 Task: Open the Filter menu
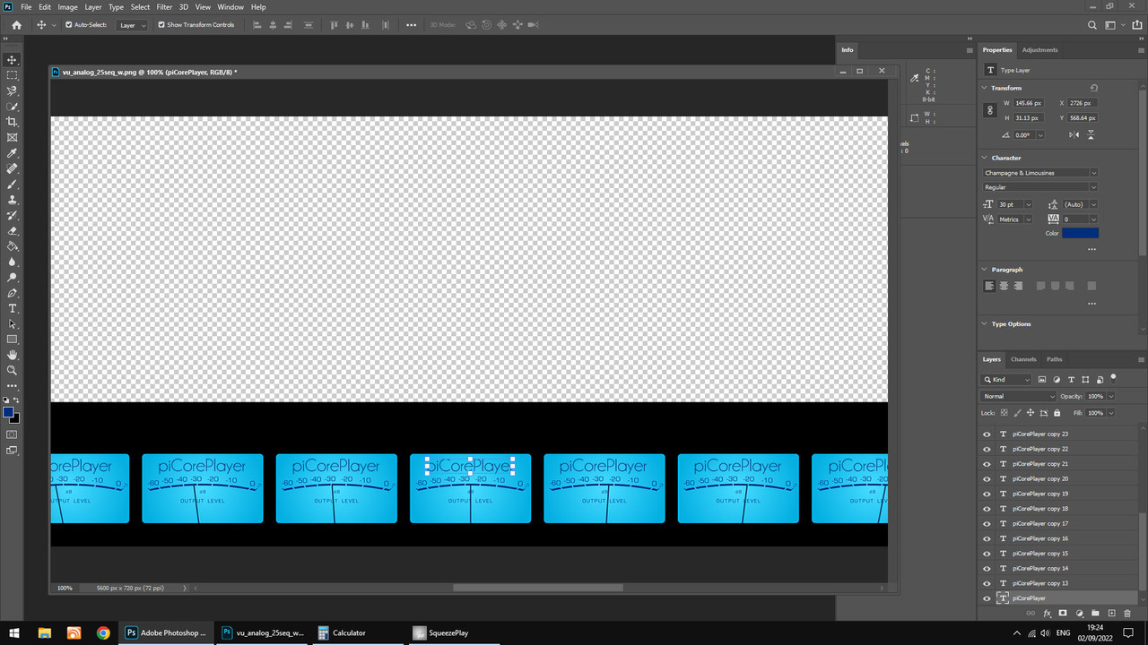coord(164,7)
